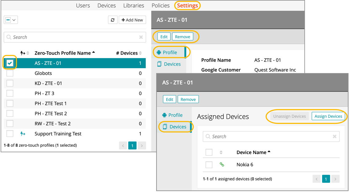Open the bulk selection dropdown

11,20
